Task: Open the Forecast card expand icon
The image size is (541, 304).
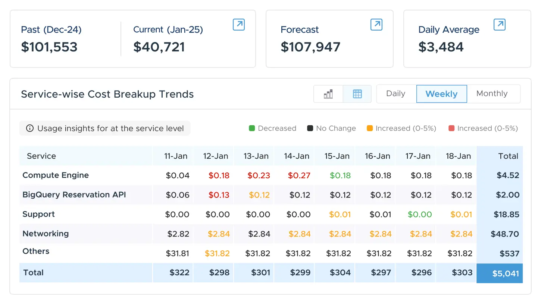Action: [x=376, y=25]
